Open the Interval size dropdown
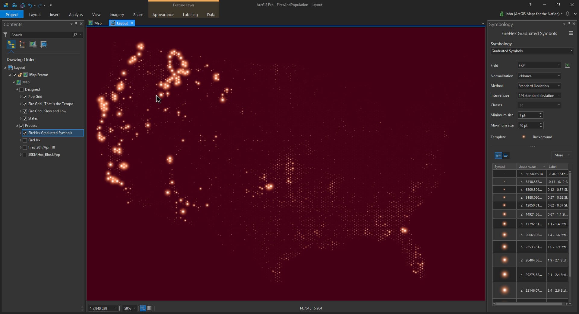This screenshot has width=579, height=314. [539, 96]
